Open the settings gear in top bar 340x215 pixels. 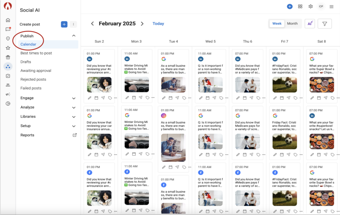(310, 7)
